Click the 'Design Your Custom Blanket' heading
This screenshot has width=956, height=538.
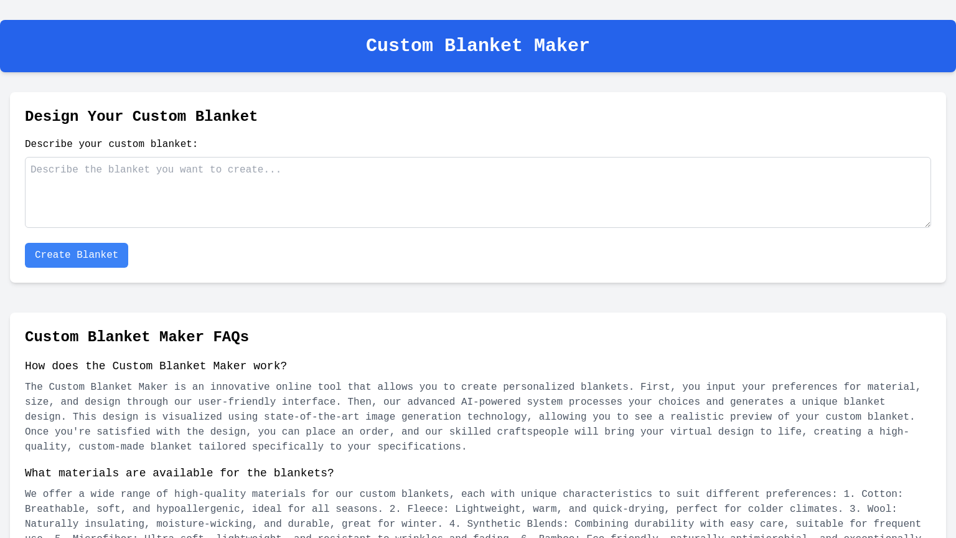pyautogui.click(x=141, y=117)
